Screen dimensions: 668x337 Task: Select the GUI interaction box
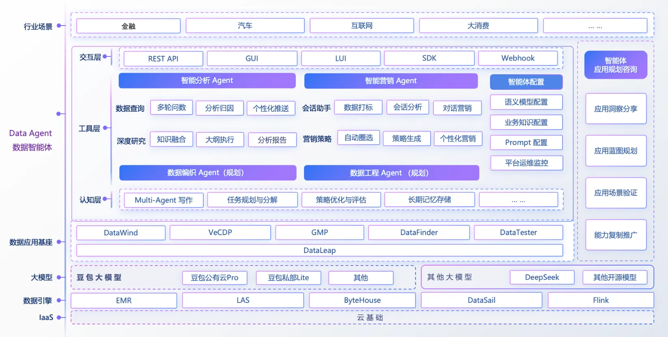(x=252, y=58)
